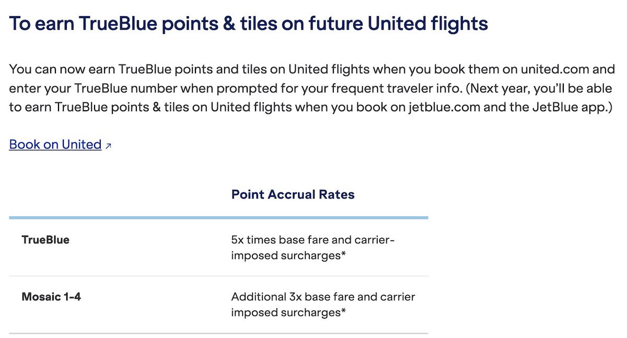Click the TrueBlue row label
Viewport: 627px width, 338px height.
pos(45,240)
